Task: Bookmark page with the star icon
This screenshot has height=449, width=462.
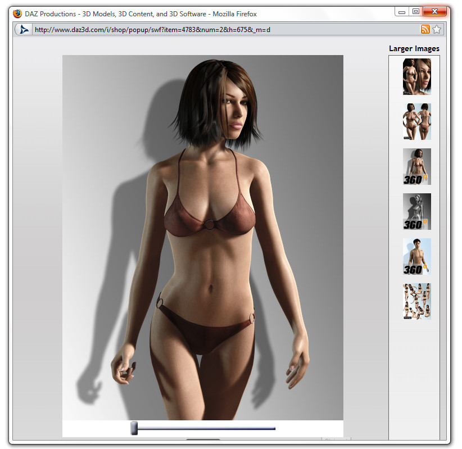Action: pyautogui.click(x=437, y=29)
